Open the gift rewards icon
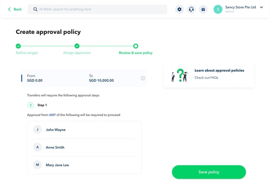This screenshot has height=181, width=270. [x=203, y=9]
